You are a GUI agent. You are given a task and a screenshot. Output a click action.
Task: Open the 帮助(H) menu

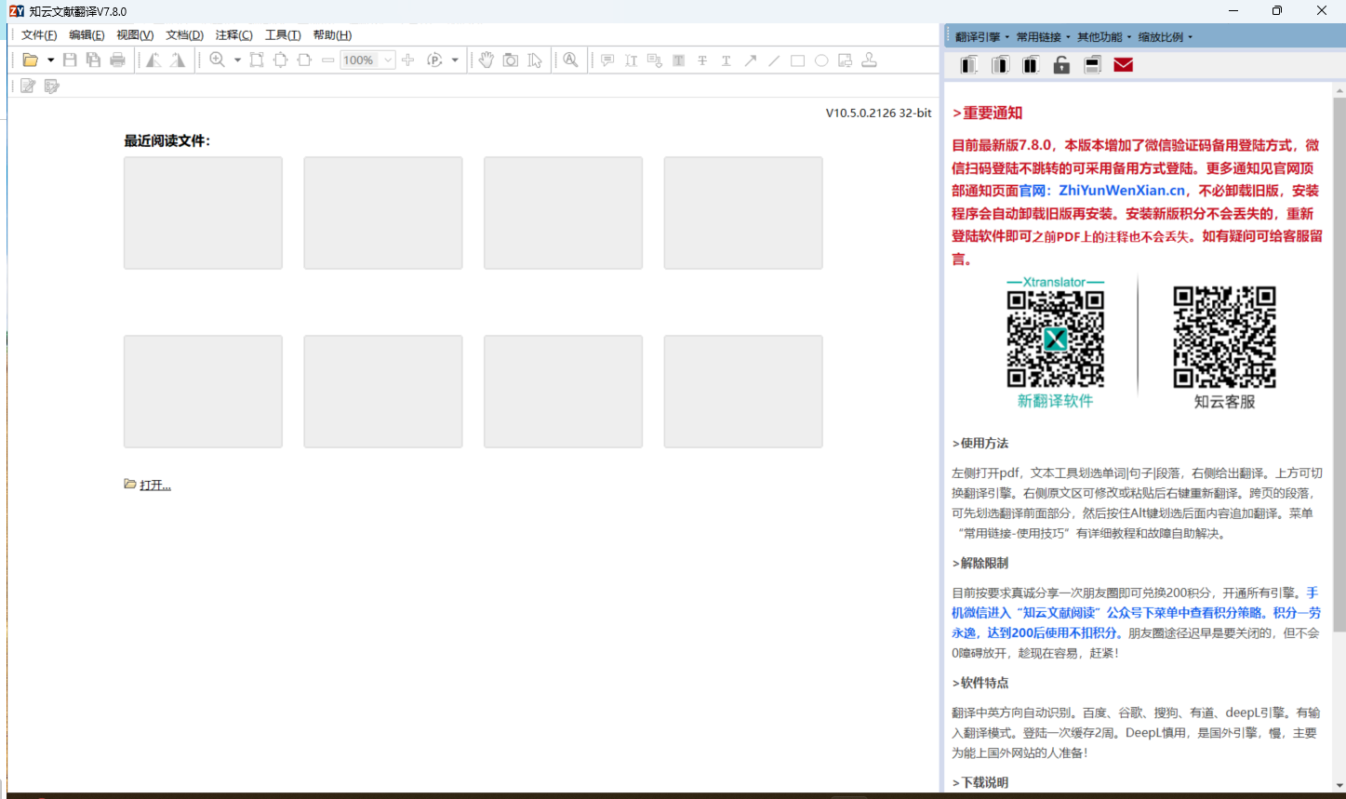tap(332, 35)
